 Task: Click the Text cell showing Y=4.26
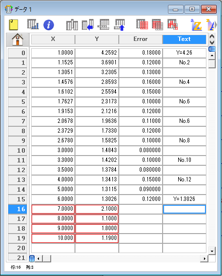pos(184,53)
